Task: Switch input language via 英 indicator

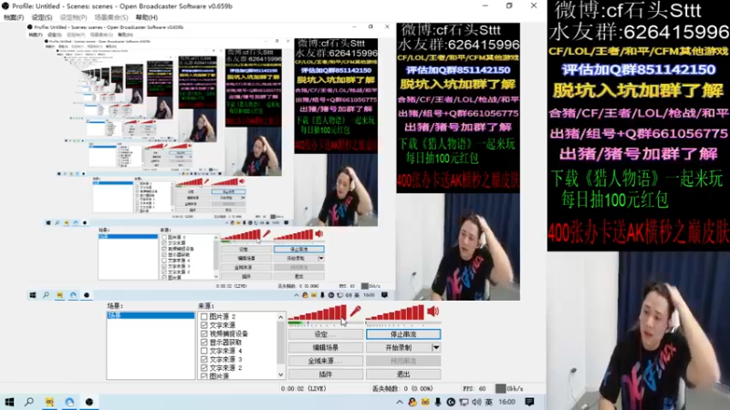Action: [488, 402]
